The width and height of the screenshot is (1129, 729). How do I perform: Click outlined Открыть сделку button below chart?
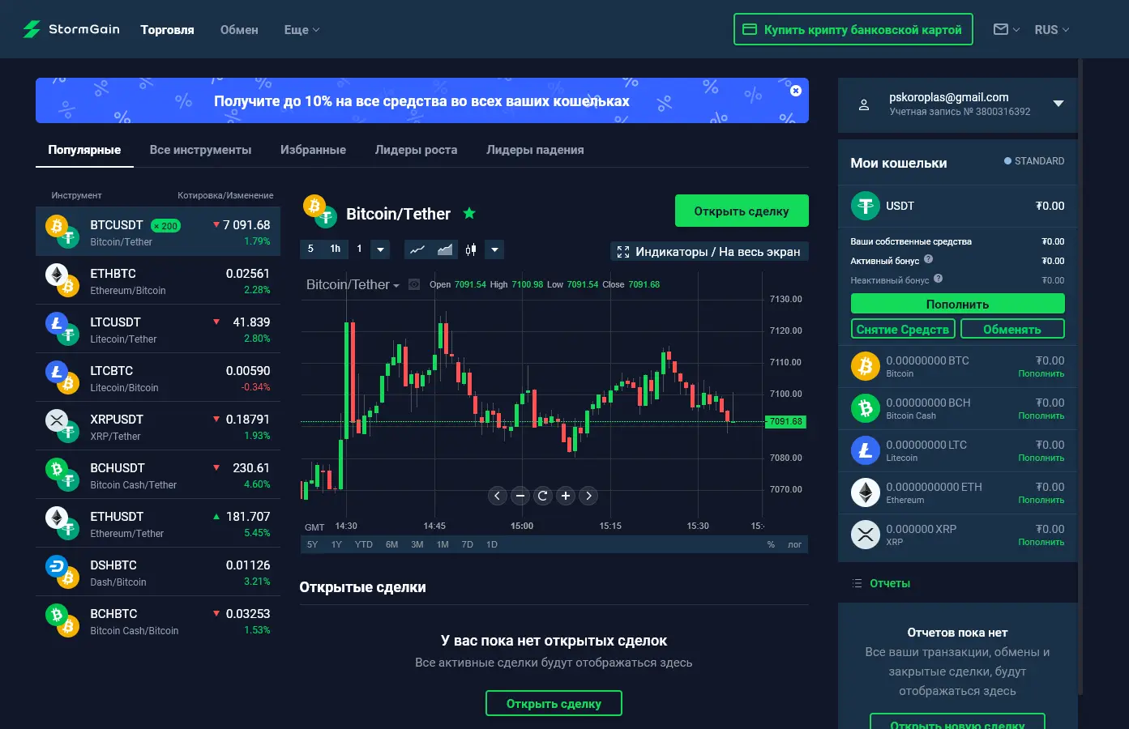click(x=554, y=703)
